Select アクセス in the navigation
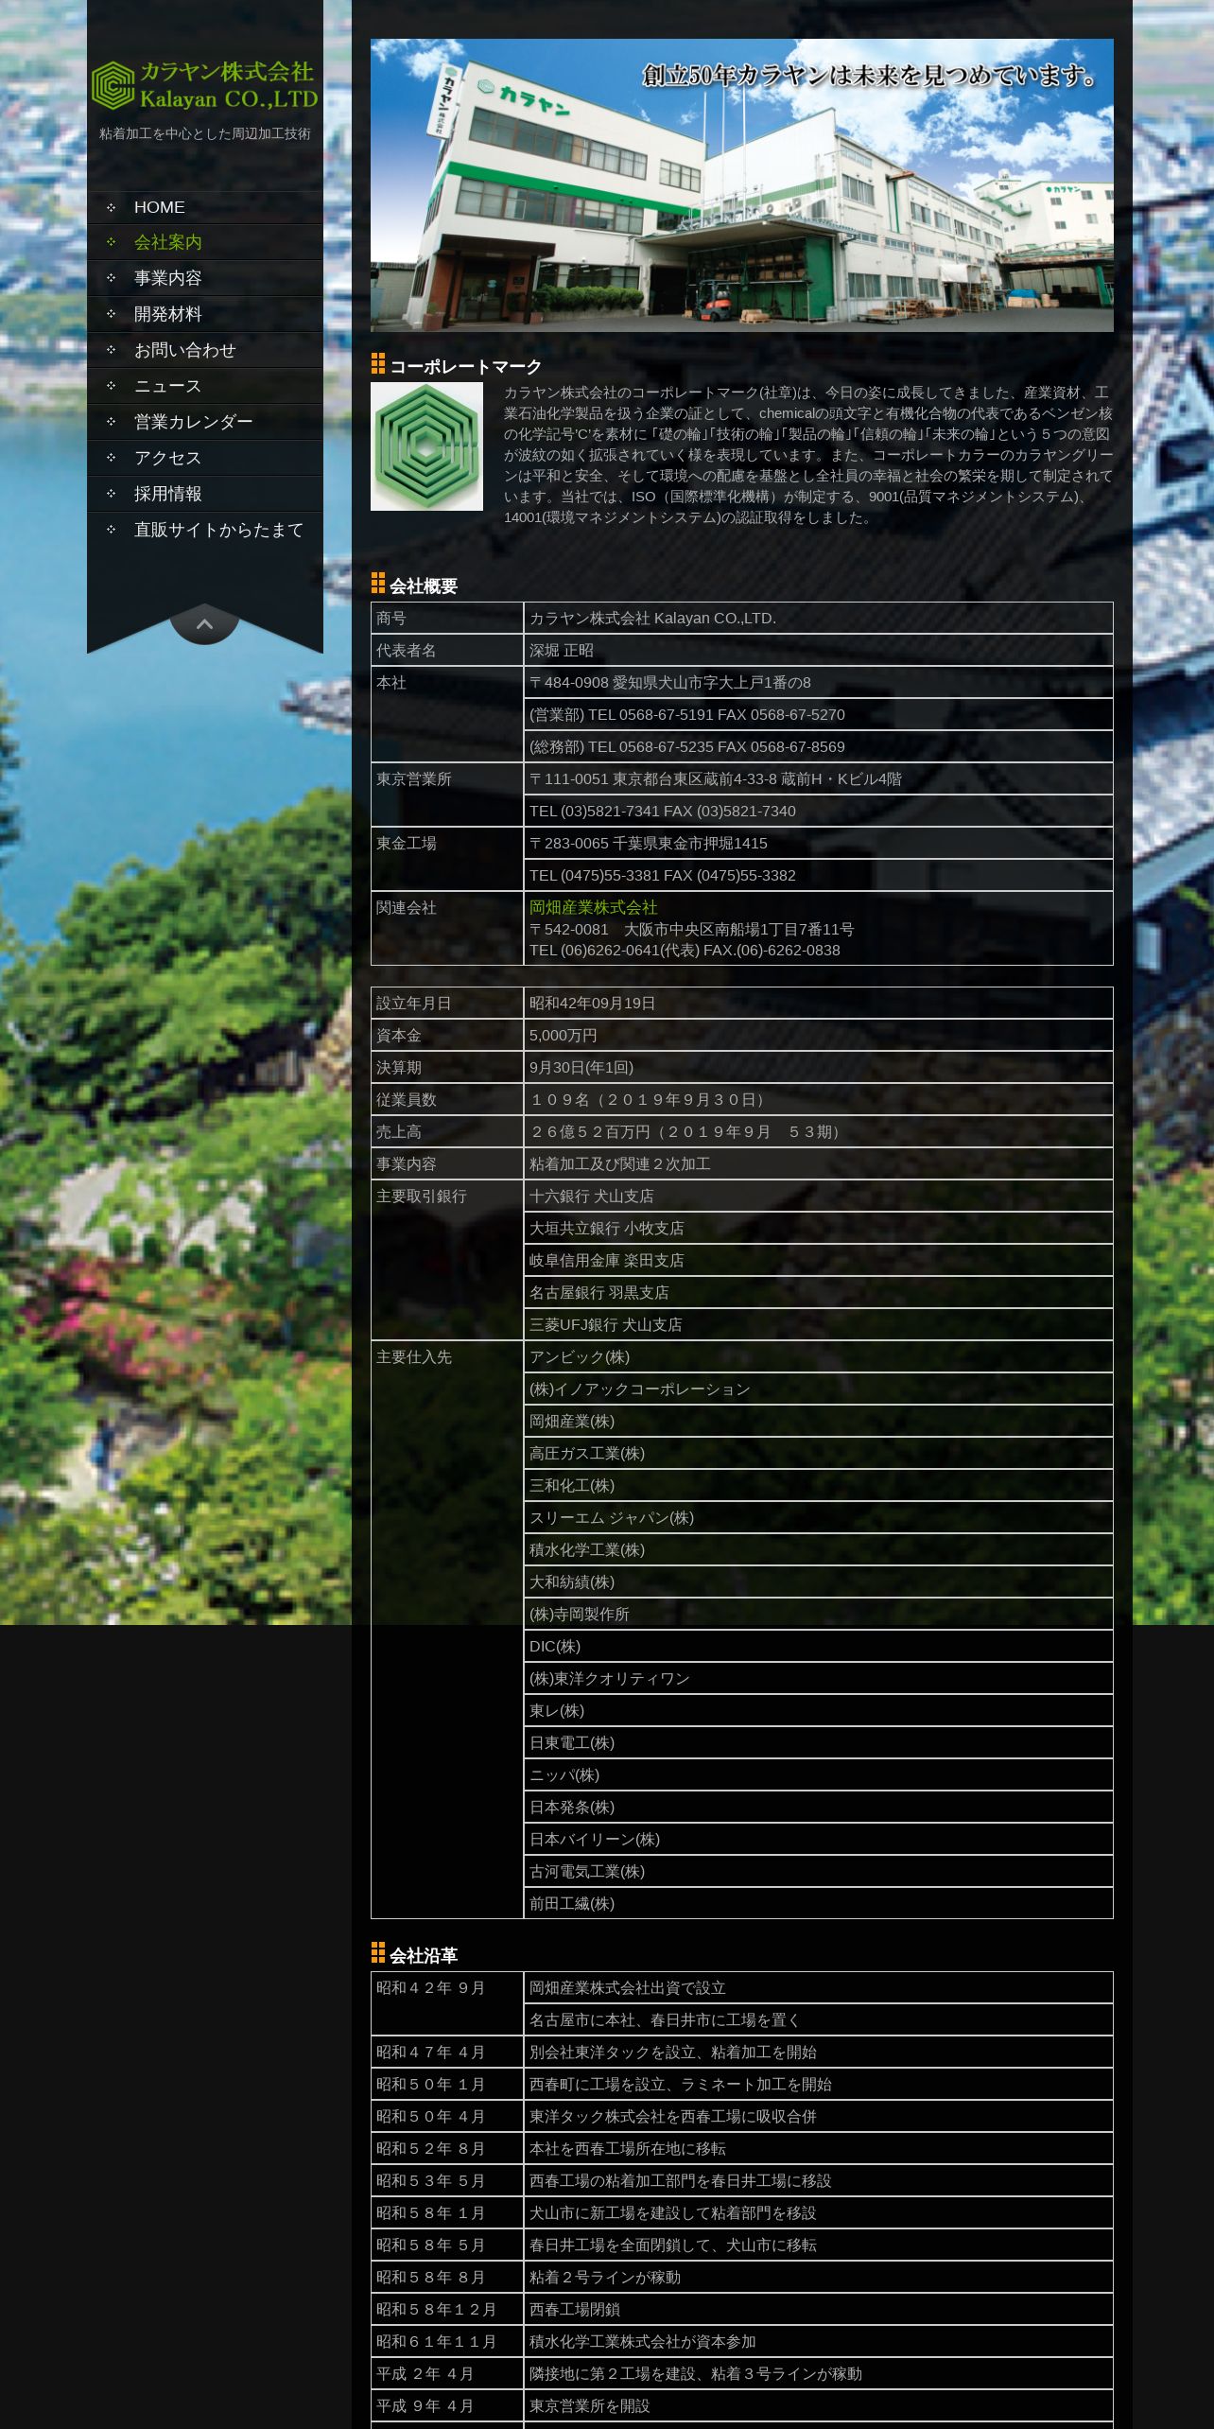Image resolution: width=1214 pixels, height=2429 pixels. click(x=205, y=458)
